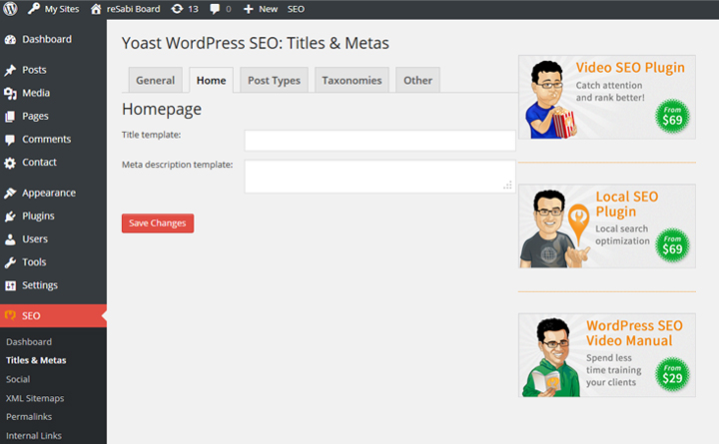Screen dimensions: 719x444
Task: Open My Sites menu text
Action: click(62, 9)
